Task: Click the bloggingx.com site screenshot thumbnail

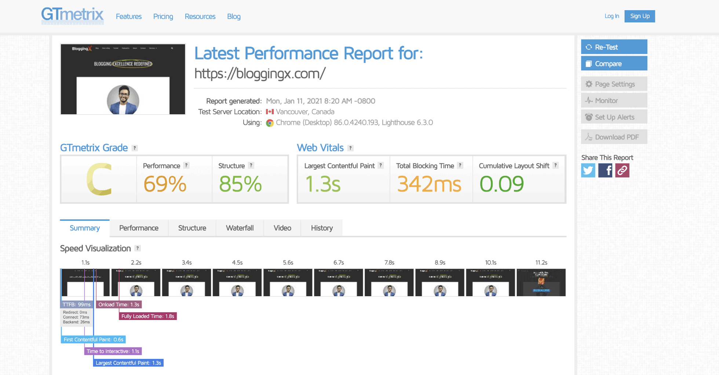Action: click(x=123, y=79)
